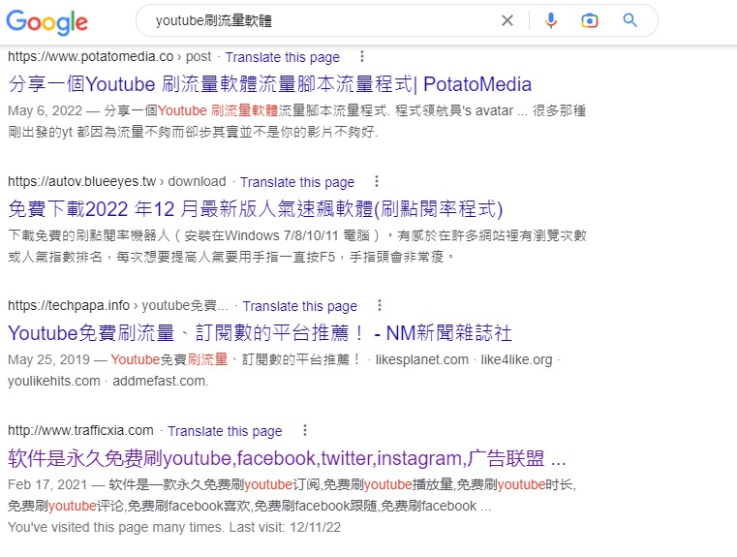Clear the search query with the X icon
The height and width of the screenshot is (557, 737).
pyautogui.click(x=507, y=20)
